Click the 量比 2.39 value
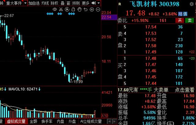Screen dimensions: 196x125 (x=190, y=112)
